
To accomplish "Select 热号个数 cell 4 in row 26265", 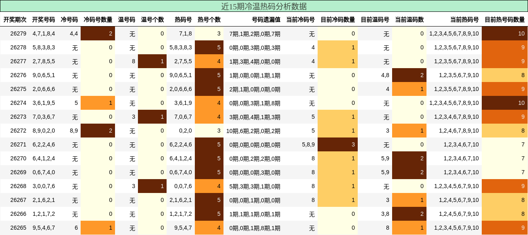I will (209, 228).
